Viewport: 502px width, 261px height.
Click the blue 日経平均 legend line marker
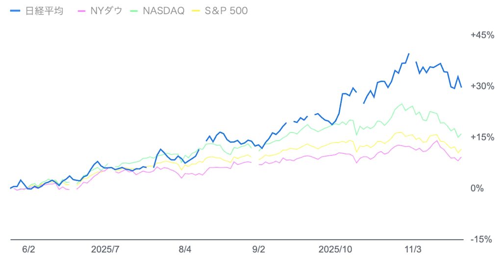16,11
